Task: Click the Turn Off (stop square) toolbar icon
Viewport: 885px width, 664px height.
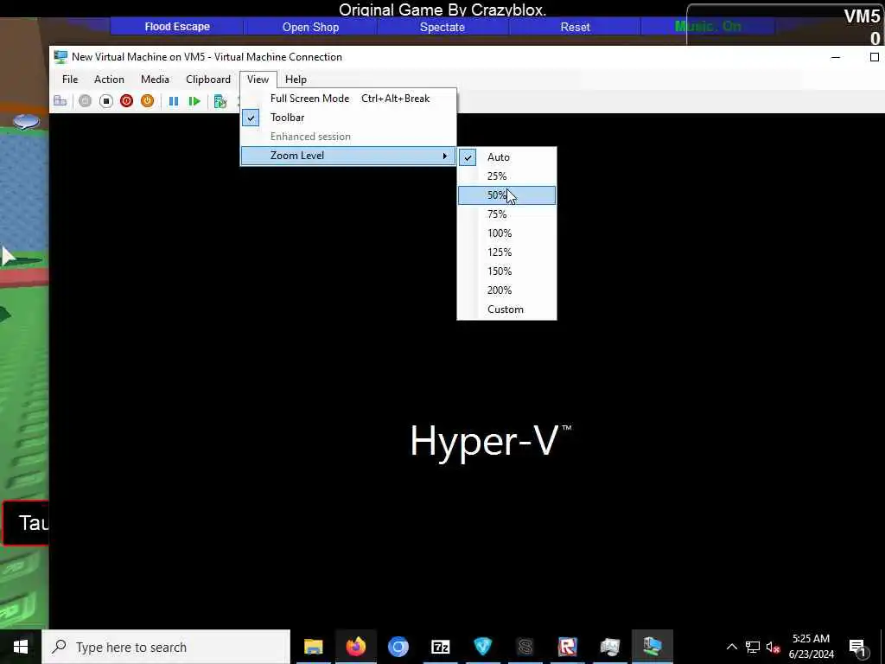Action: click(106, 101)
